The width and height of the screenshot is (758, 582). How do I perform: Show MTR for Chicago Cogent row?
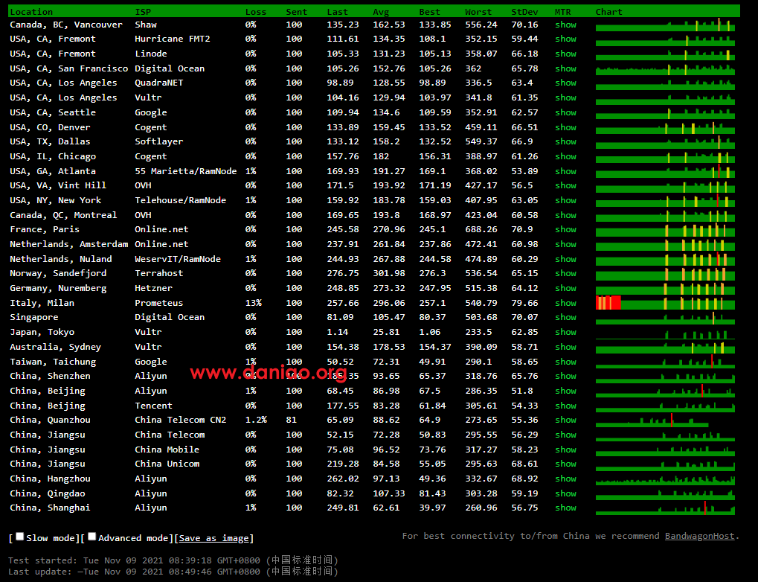pyautogui.click(x=565, y=156)
